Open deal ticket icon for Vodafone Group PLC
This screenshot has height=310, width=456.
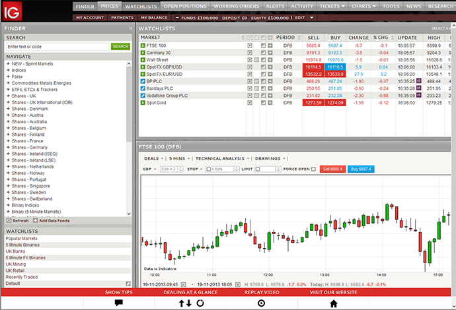pyautogui.click(x=250, y=96)
